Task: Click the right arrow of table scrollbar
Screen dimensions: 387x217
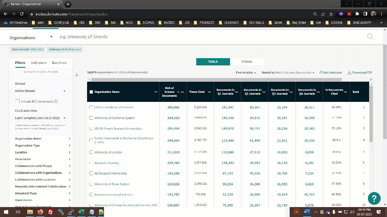Action: pos(371,80)
